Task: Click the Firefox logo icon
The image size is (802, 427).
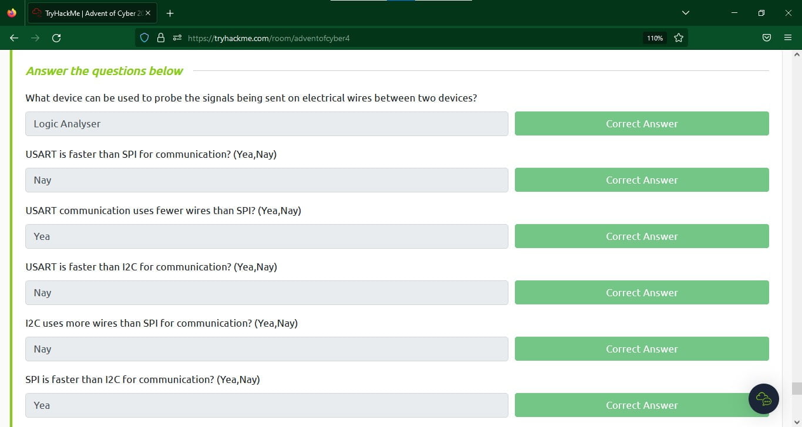Action: [12, 13]
